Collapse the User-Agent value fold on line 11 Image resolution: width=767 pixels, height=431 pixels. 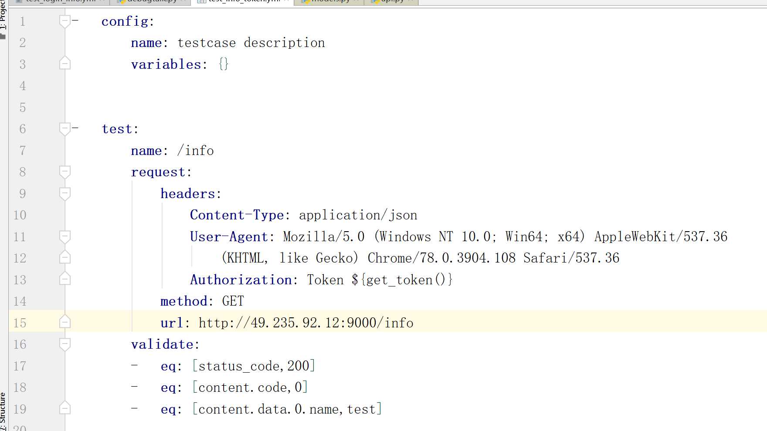coord(64,236)
